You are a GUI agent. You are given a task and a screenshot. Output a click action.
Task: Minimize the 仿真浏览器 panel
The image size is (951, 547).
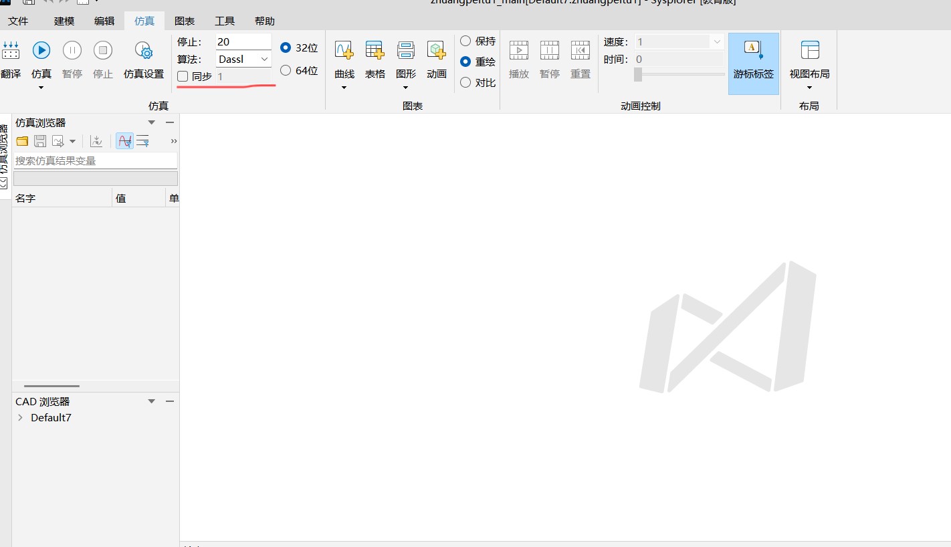pos(170,122)
